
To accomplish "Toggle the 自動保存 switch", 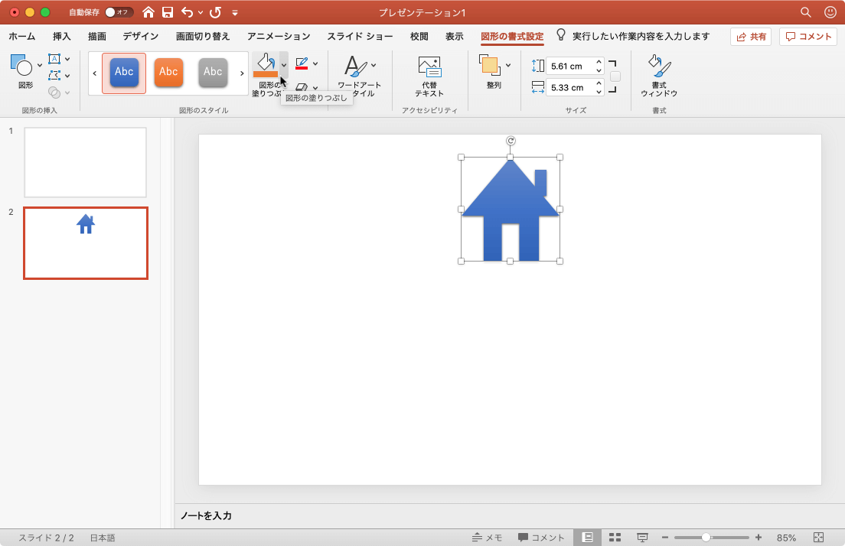I will (119, 11).
